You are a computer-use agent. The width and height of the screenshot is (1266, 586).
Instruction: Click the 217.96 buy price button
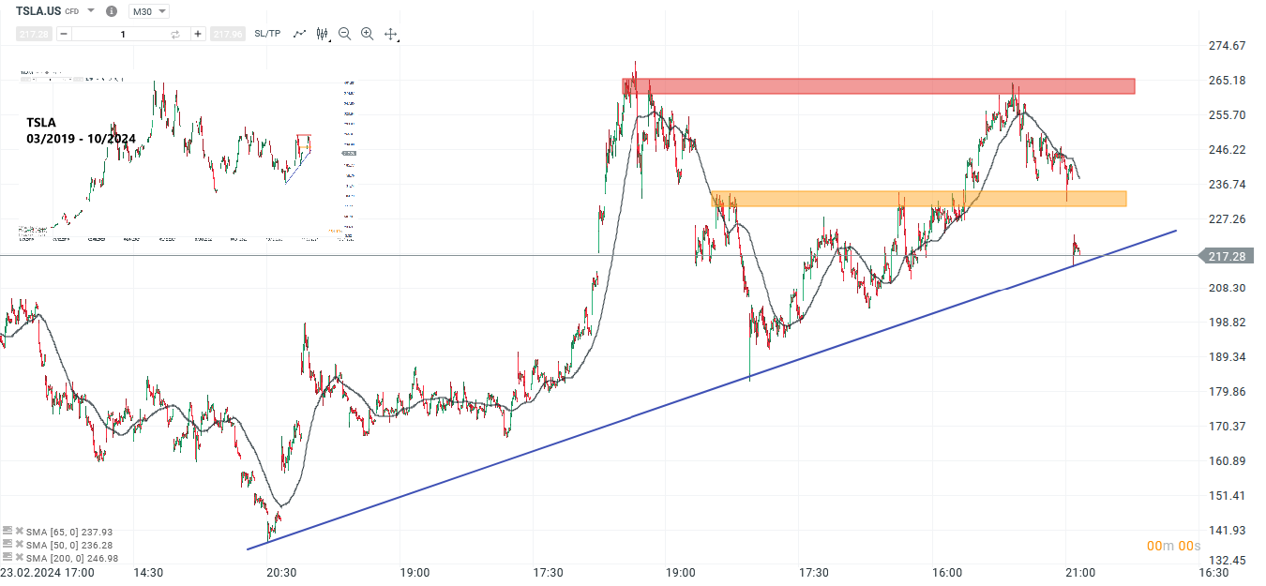click(227, 34)
